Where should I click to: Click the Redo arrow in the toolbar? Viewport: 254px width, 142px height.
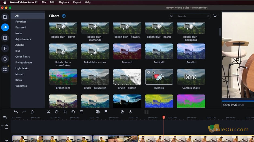[x=24, y=112]
